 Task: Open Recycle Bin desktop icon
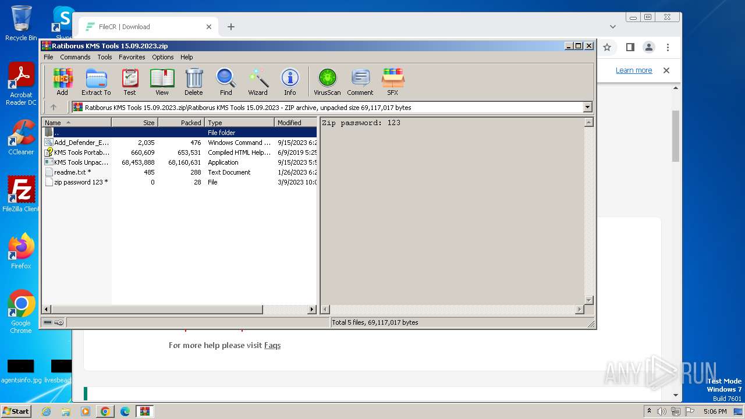click(x=21, y=23)
